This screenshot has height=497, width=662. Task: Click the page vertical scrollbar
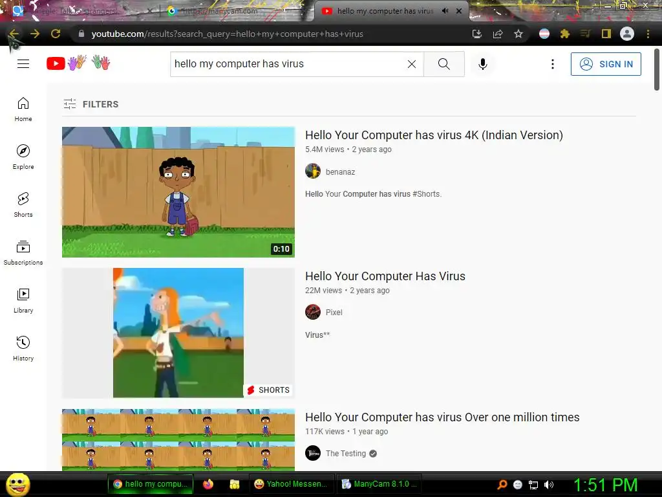[657, 70]
